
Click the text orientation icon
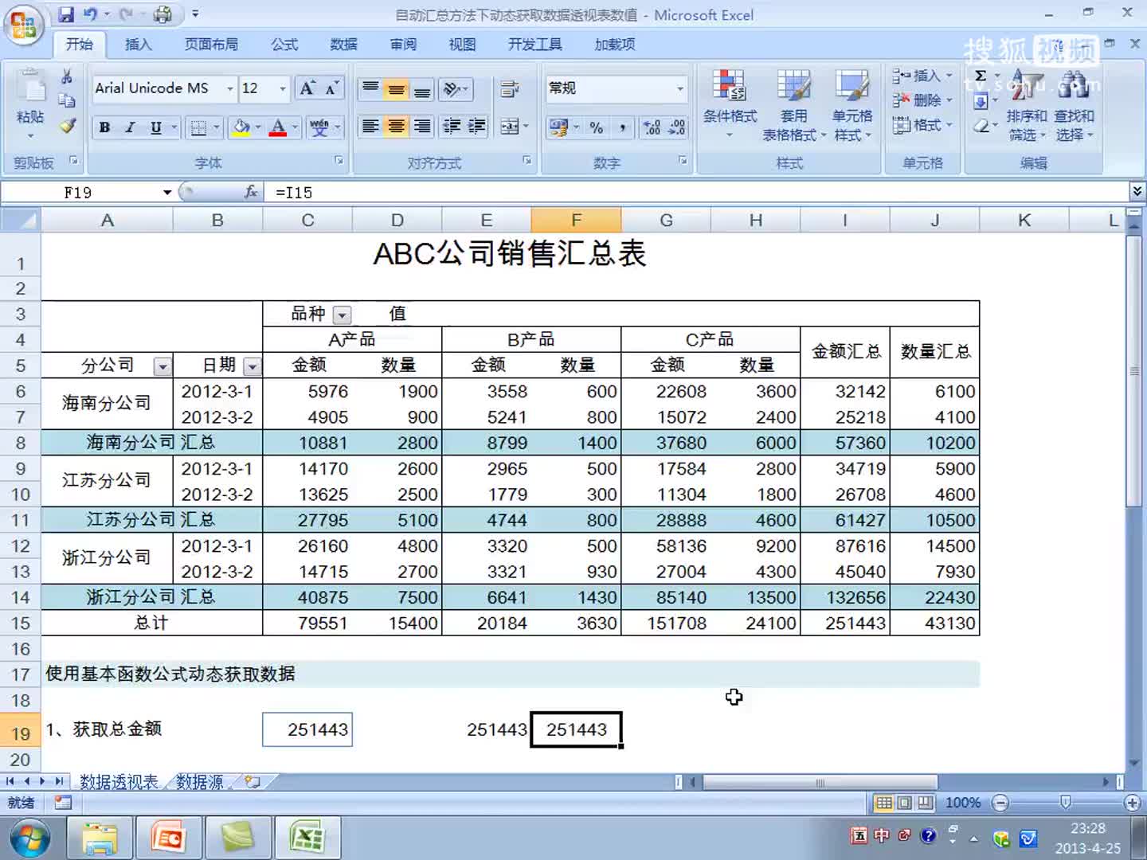click(x=456, y=88)
